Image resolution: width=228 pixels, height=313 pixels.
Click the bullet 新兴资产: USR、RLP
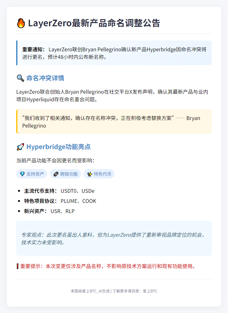pyautogui.click(x=49, y=211)
